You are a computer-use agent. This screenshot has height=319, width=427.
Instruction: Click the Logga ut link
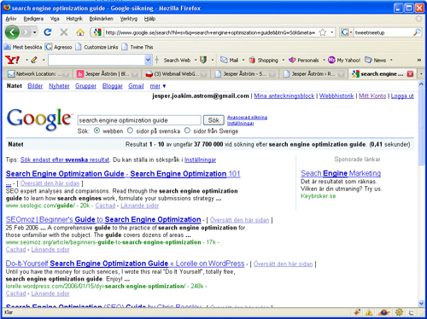click(402, 96)
